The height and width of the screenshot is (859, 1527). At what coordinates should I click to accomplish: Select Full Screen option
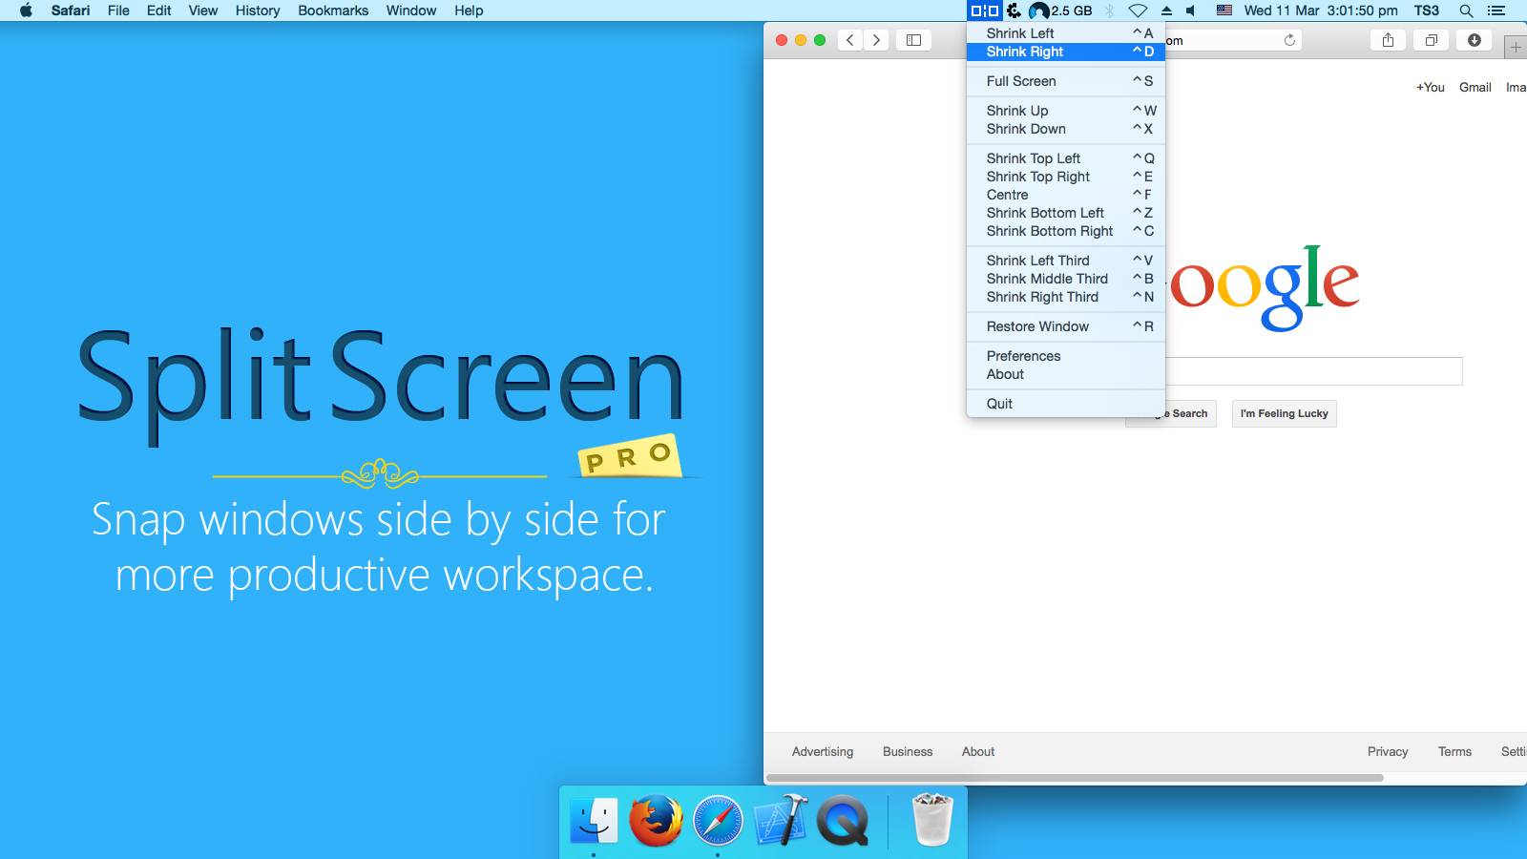[1066, 81]
